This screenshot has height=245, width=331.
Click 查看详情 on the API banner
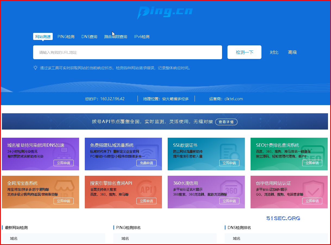pos(226,122)
